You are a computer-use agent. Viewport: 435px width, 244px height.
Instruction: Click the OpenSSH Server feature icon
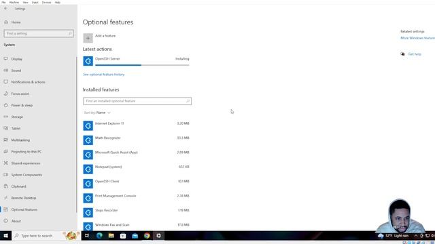coord(88,61)
